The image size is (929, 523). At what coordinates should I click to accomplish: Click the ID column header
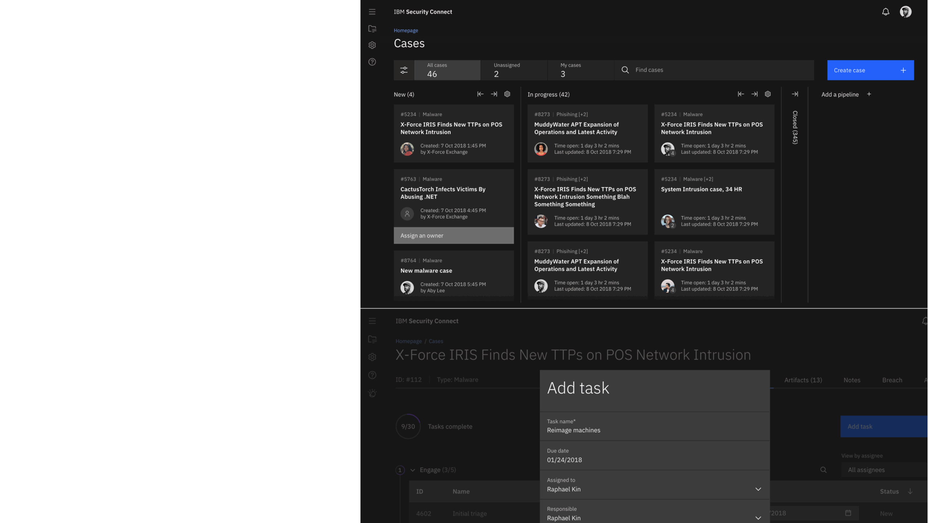click(x=420, y=491)
